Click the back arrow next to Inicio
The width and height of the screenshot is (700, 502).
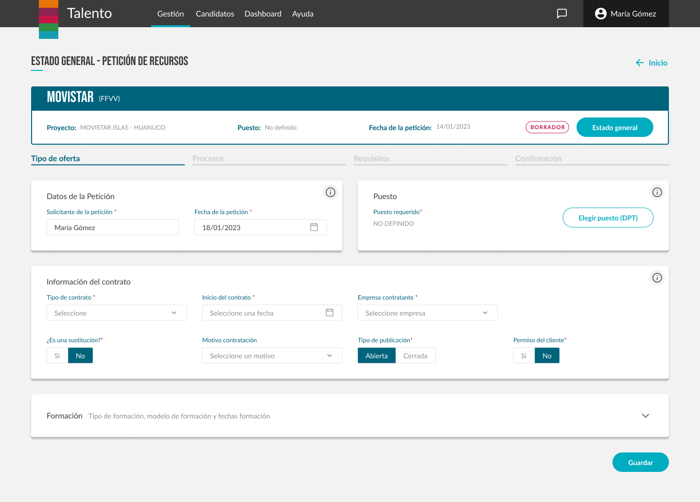click(x=640, y=63)
